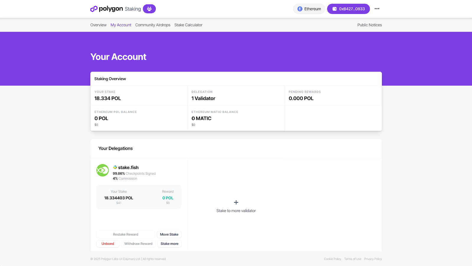Viewport: 472px width, 266px height.
Task: Open the 0xB427...0833 wallet button
Action: 348,9
